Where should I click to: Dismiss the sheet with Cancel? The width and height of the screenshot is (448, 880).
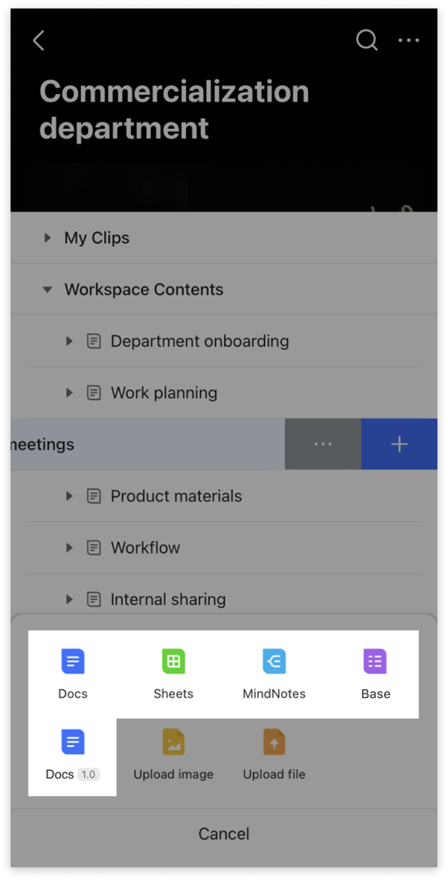click(x=224, y=833)
